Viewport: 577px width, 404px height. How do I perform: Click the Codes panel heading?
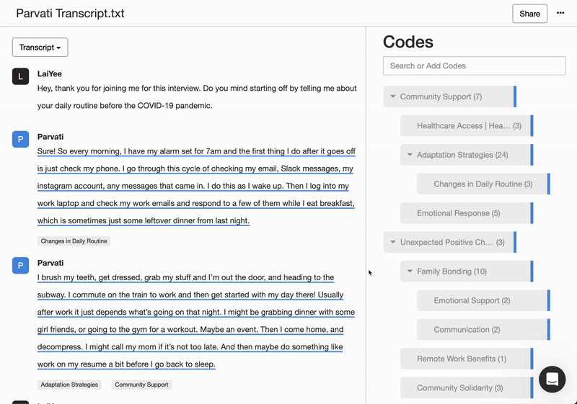point(408,42)
